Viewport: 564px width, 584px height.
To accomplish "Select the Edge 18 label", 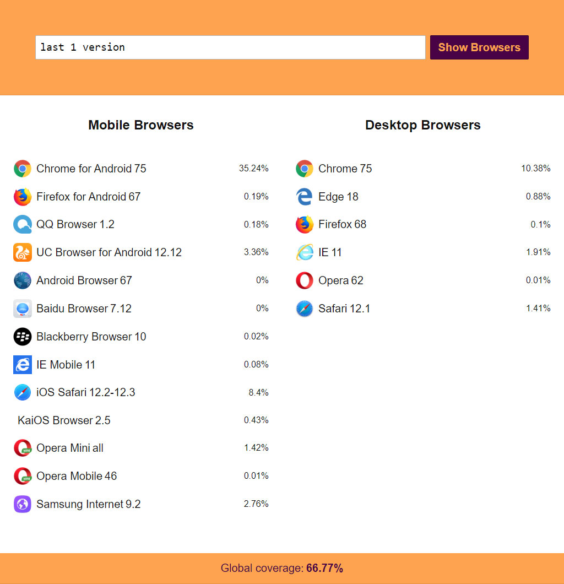I will pos(338,197).
